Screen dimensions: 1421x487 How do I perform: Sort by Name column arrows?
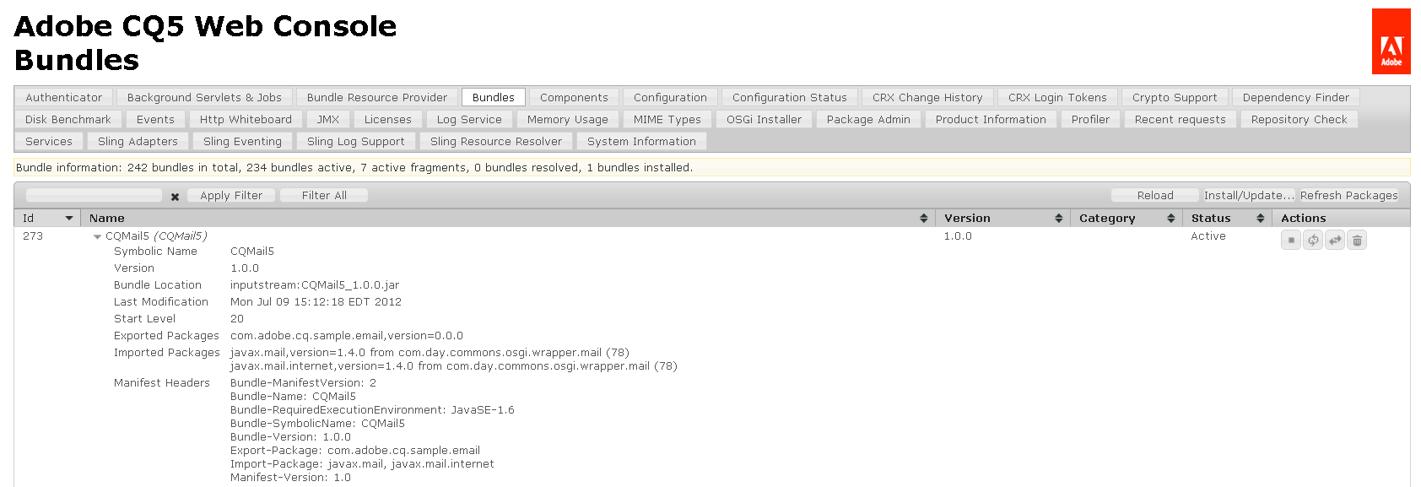pos(923,218)
